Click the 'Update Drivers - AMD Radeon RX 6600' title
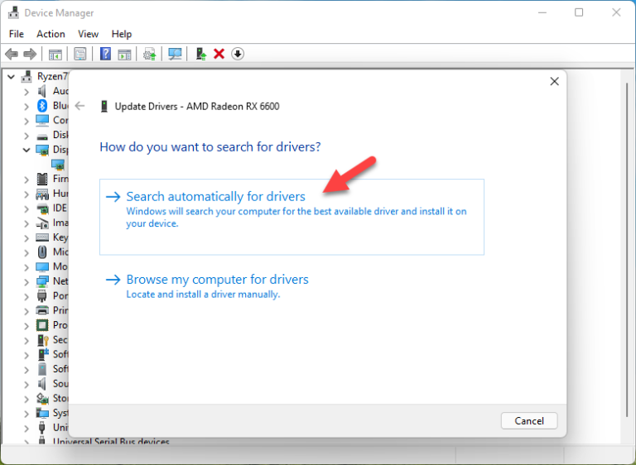 197,107
